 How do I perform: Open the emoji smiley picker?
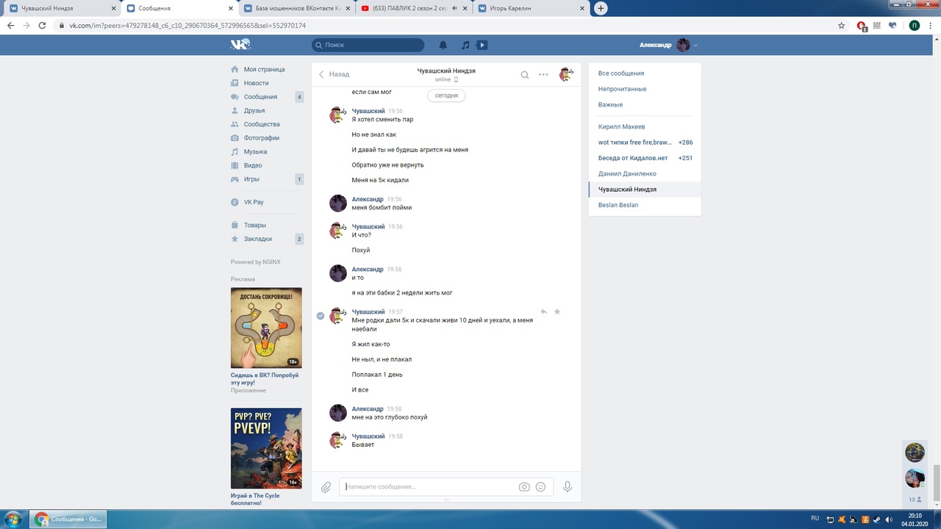point(541,486)
